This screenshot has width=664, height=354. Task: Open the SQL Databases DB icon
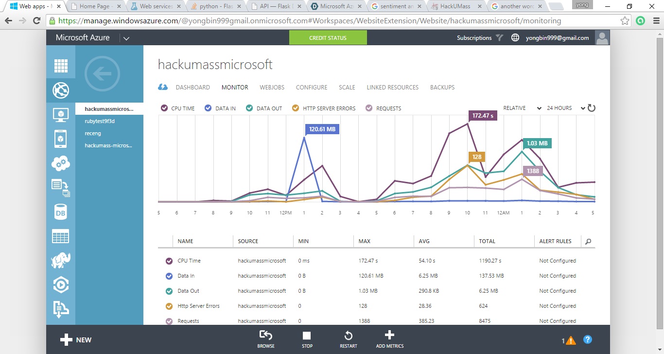point(61,212)
